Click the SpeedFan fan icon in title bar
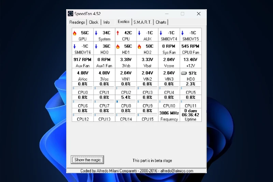Image resolution: width=273 pixels, height=182 pixels. [x=71, y=14]
